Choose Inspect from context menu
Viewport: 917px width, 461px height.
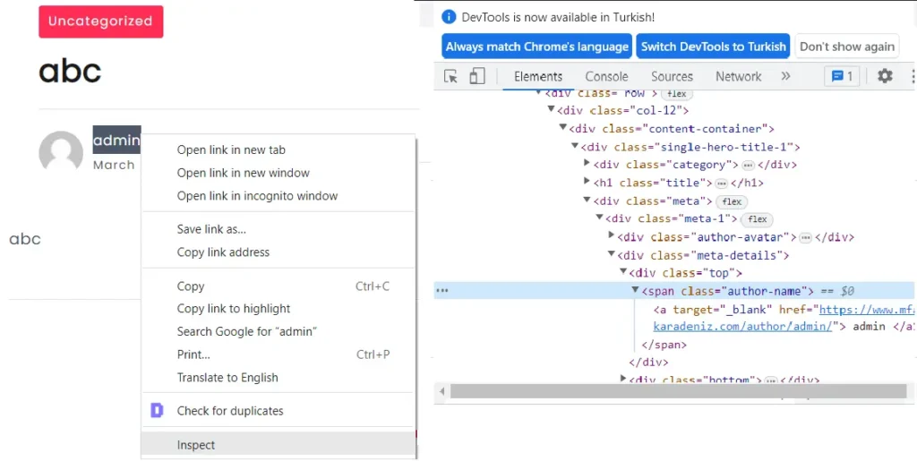tap(196, 445)
